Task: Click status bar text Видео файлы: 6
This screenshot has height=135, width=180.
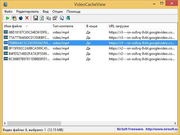Action: [x=15, y=130]
